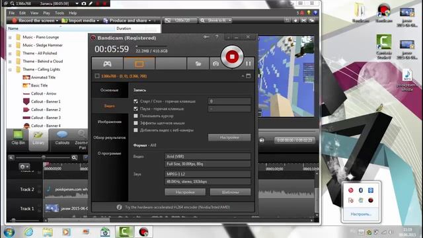Toggle Пауза hotkey checkbox
This screenshot has height=238, width=423.
pyautogui.click(x=135, y=108)
